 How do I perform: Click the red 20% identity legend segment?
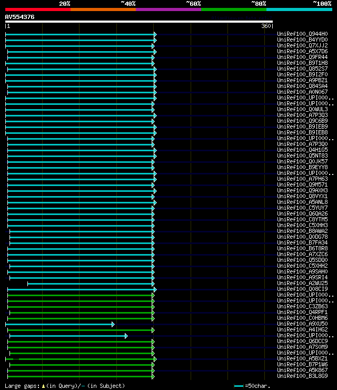(38, 9)
